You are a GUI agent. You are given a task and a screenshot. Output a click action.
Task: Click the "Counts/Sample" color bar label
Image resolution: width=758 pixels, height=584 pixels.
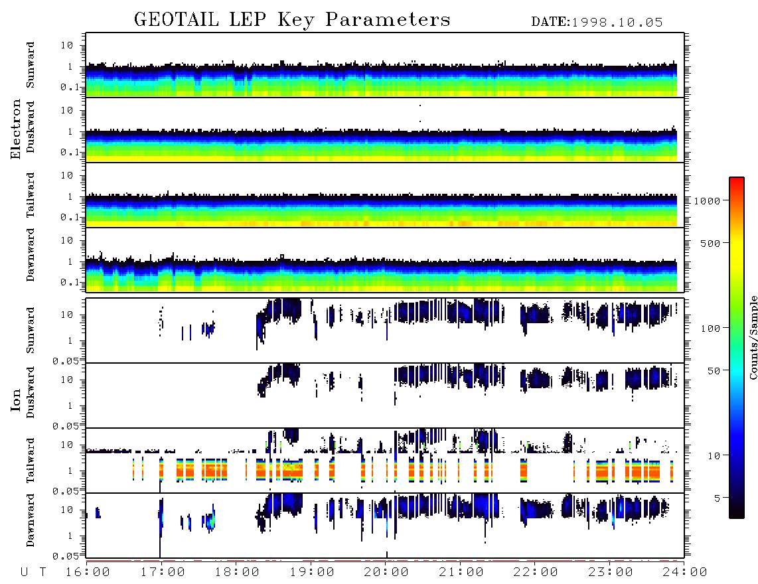tap(753, 337)
